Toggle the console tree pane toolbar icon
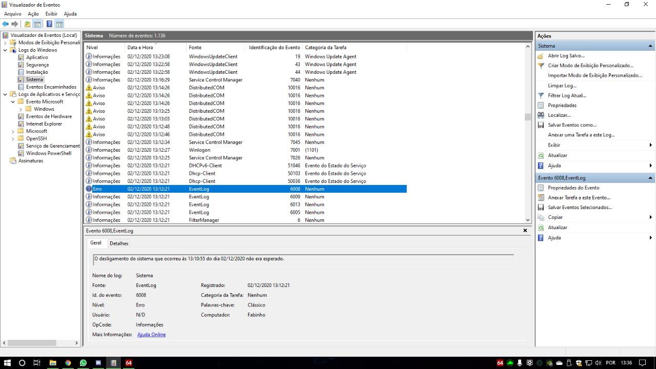This screenshot has width=656, height=369. click(37, 24)
